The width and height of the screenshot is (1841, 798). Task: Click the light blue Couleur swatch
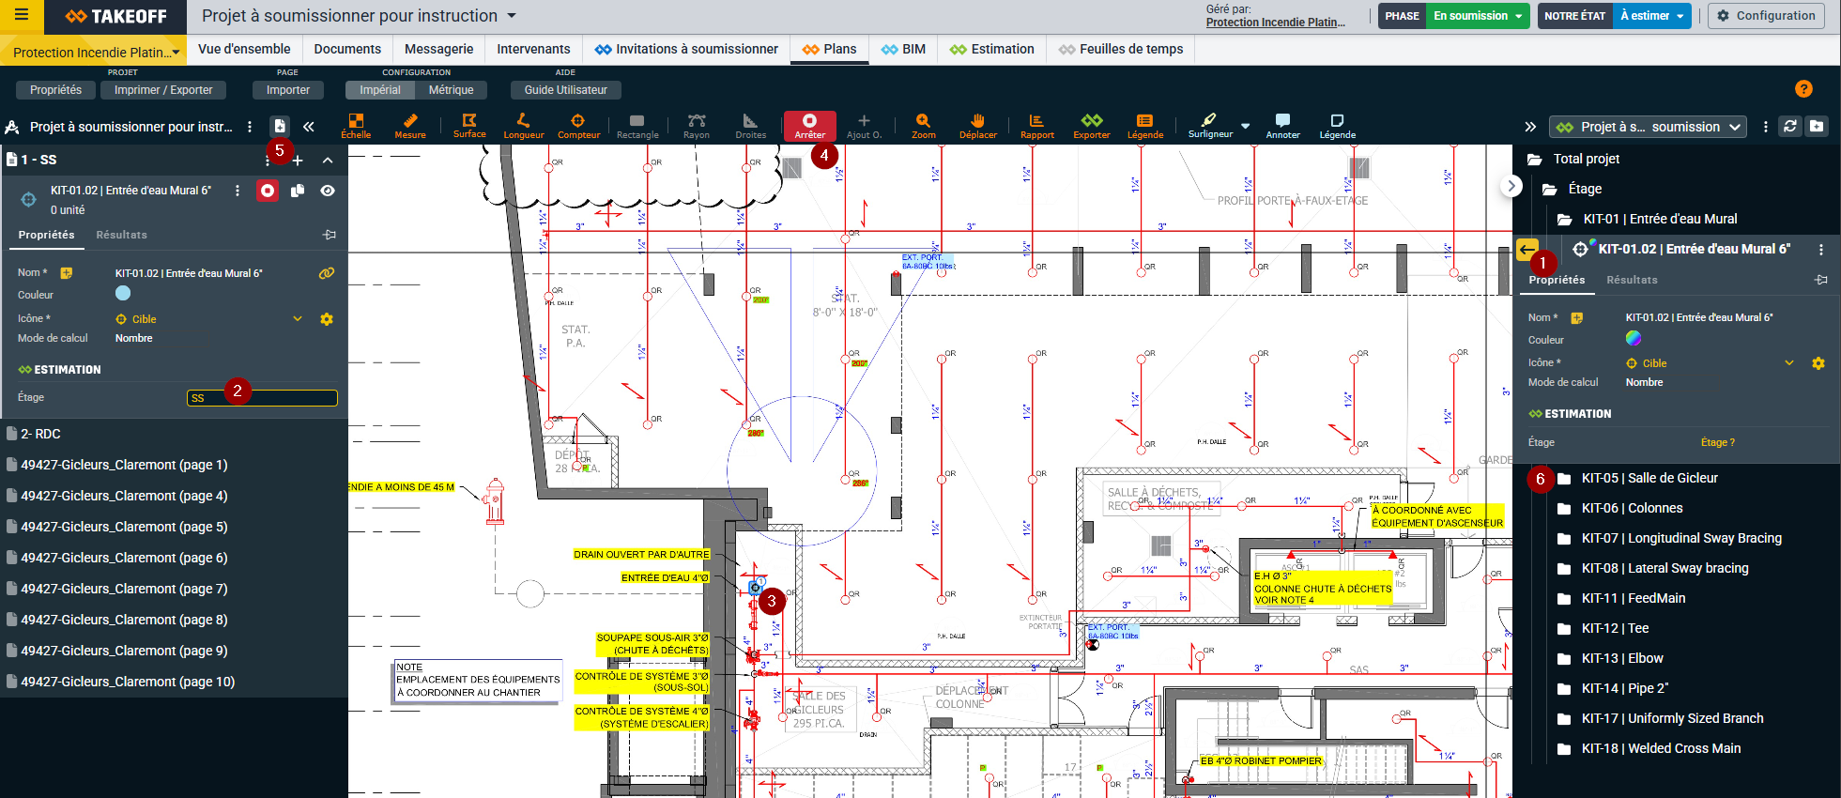pos(123,294)
